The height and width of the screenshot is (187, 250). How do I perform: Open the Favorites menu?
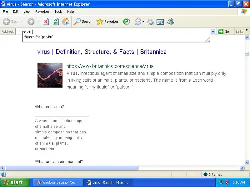42,12
